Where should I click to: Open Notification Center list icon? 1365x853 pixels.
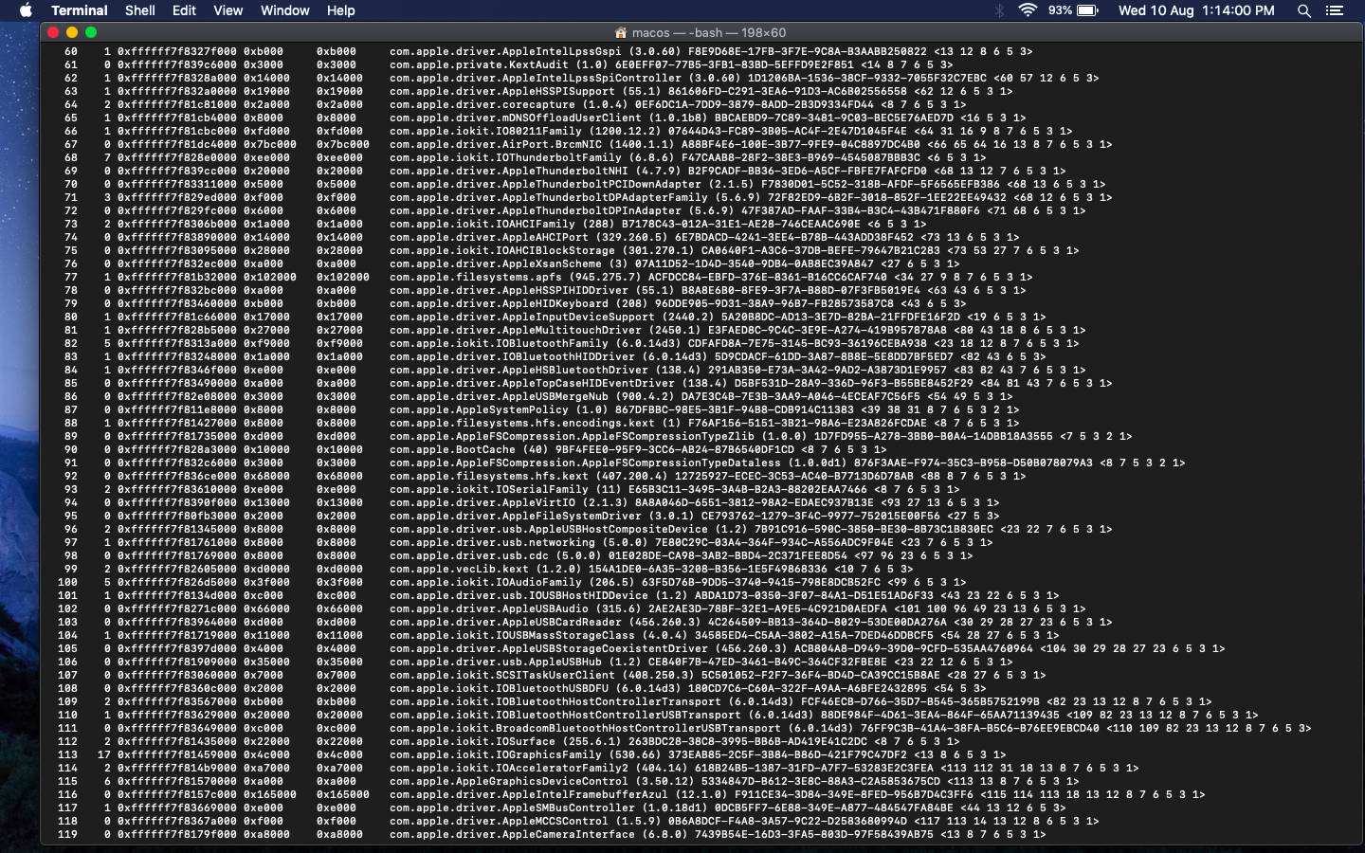(x=1335, y=10)
